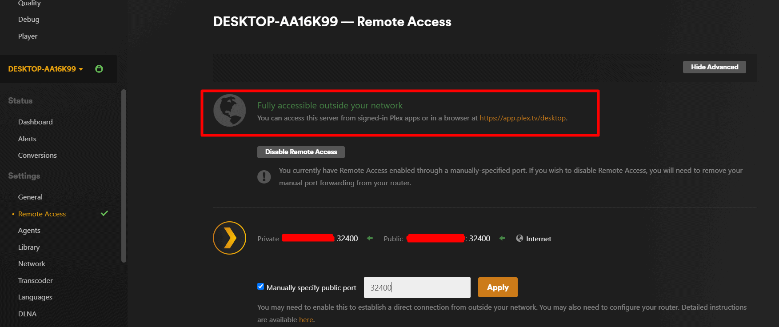This screenshot has height=327, width=779.
Task: Click the Internet globe icon
Action: 519,239
